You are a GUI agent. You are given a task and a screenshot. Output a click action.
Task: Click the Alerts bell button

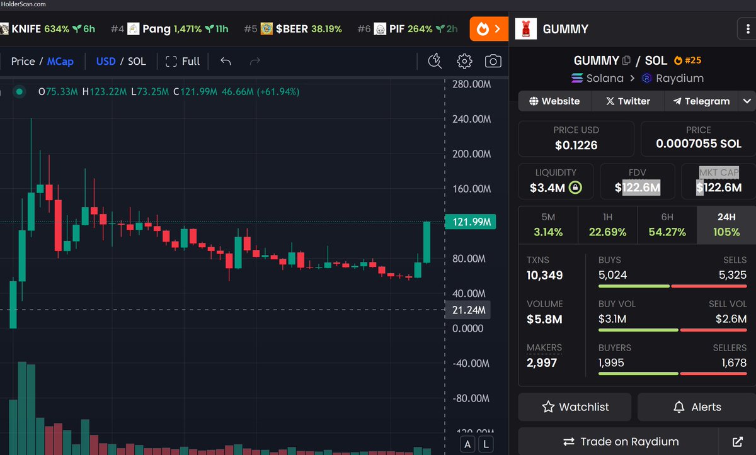click(697, 407)
